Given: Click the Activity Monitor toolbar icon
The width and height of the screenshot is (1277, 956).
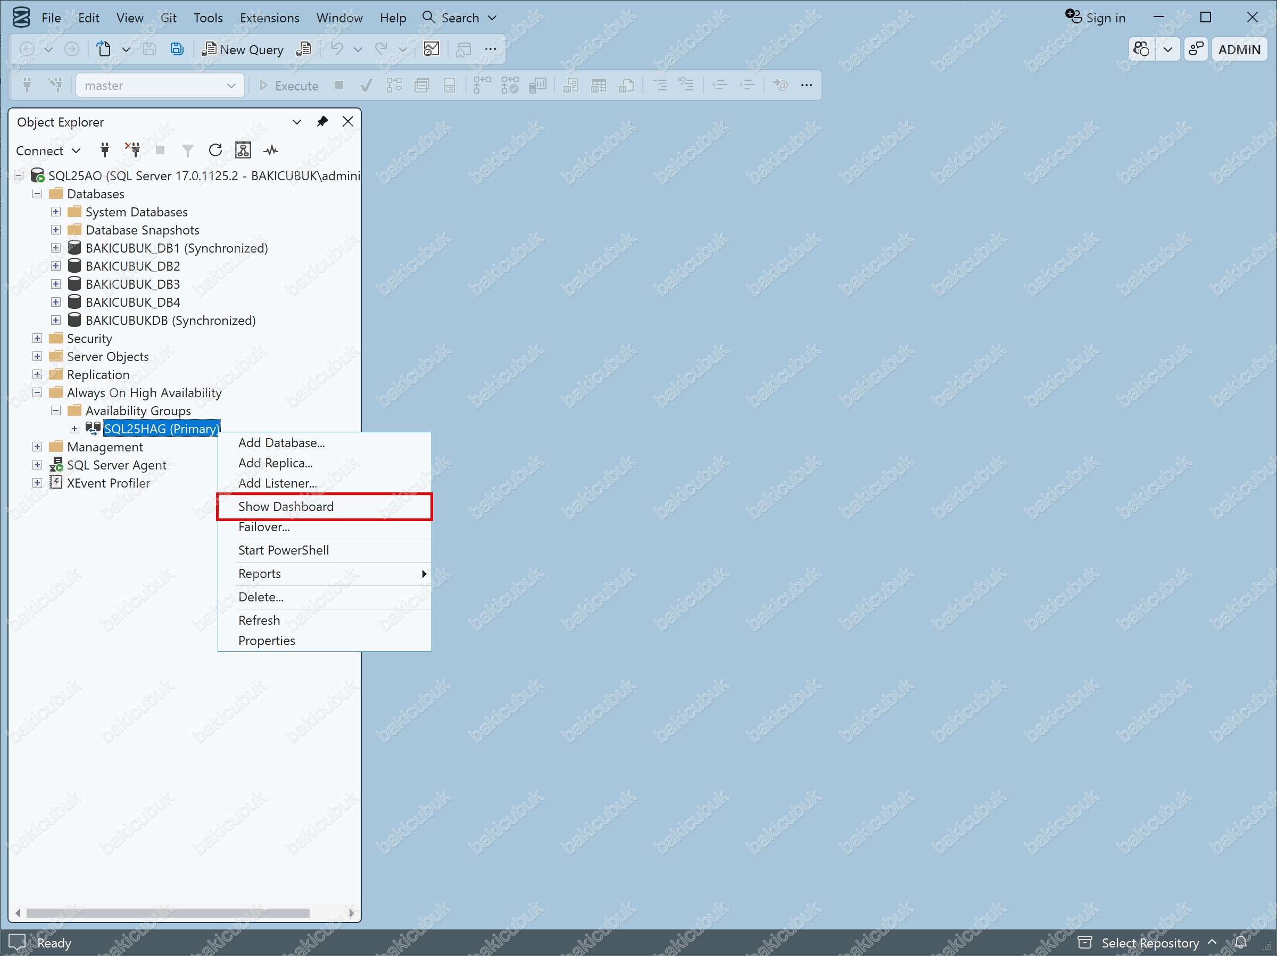Looking at the screenshot, I should tap(432, 49).
